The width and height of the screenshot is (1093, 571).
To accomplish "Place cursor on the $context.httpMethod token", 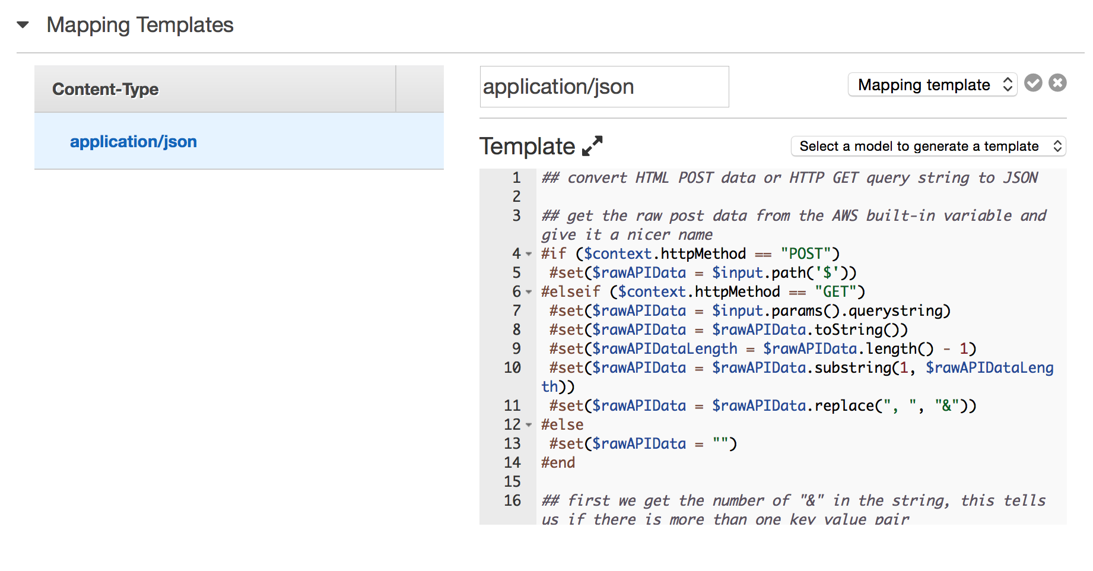I will [663, 253].
